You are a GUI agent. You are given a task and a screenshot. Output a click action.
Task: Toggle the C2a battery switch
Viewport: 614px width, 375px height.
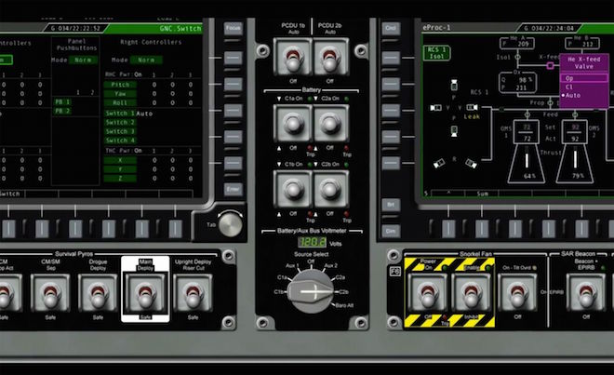[330, 124]
